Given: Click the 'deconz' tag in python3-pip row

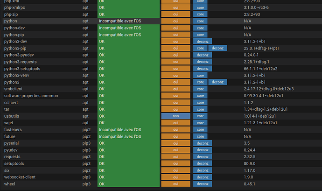Looking at the screenshot, I should point(218,48).
